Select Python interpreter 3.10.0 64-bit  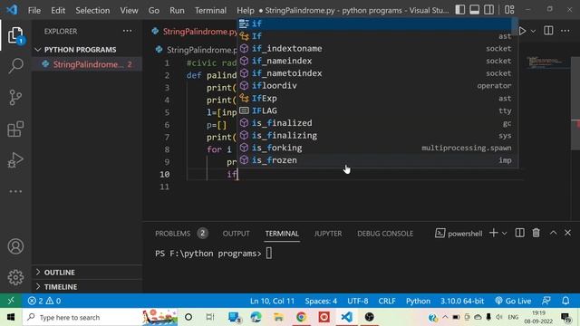(462, 301)
